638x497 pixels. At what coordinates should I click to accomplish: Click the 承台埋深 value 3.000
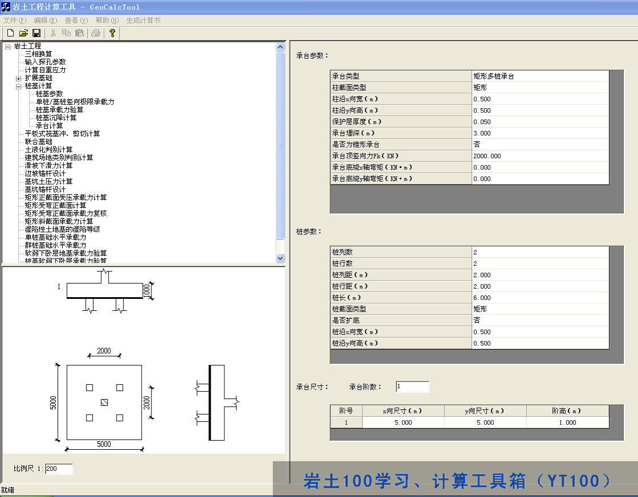541,133
